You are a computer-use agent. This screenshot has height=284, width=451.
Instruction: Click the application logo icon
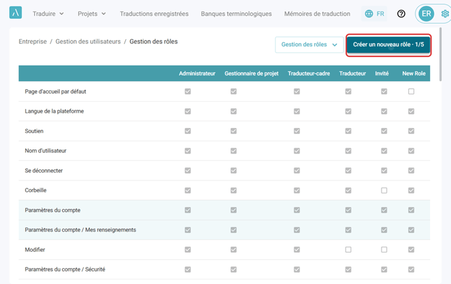click(x=16, y=13)
